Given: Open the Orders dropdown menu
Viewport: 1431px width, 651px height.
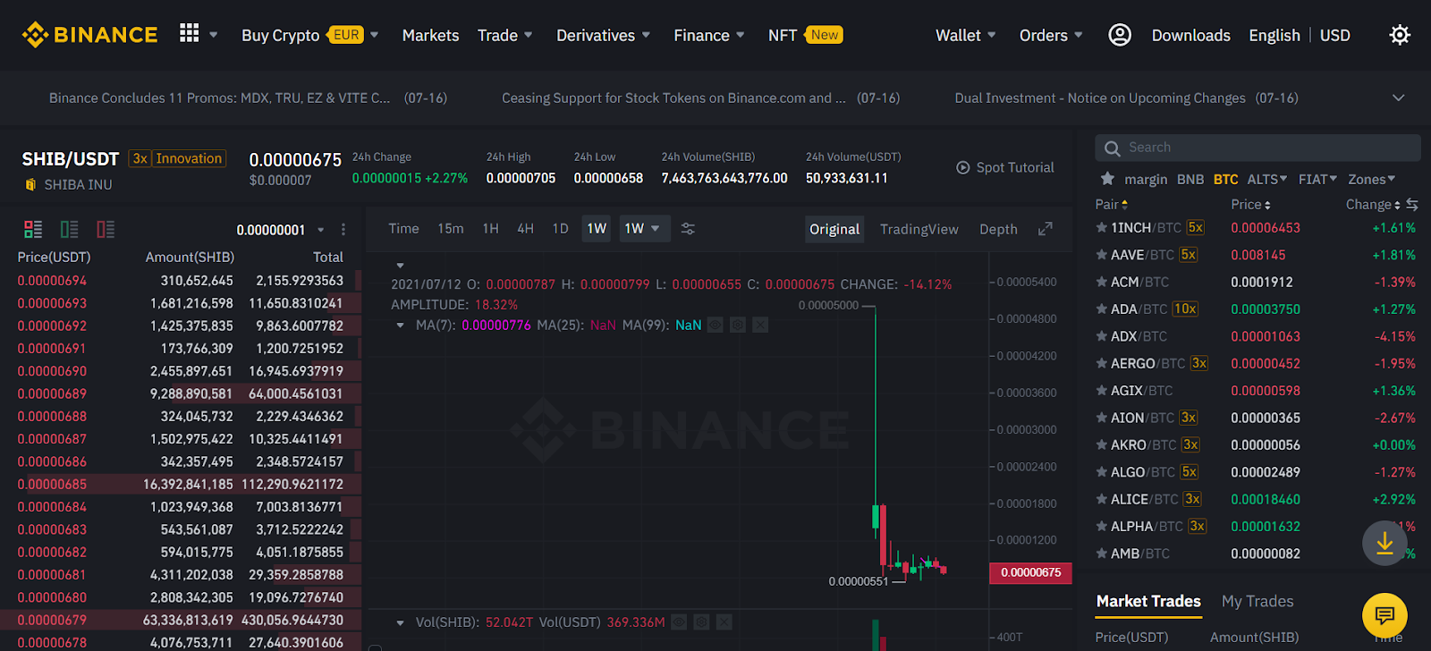Looking at the screenshot, I should pyautogui.click(x=1051, y=35).
